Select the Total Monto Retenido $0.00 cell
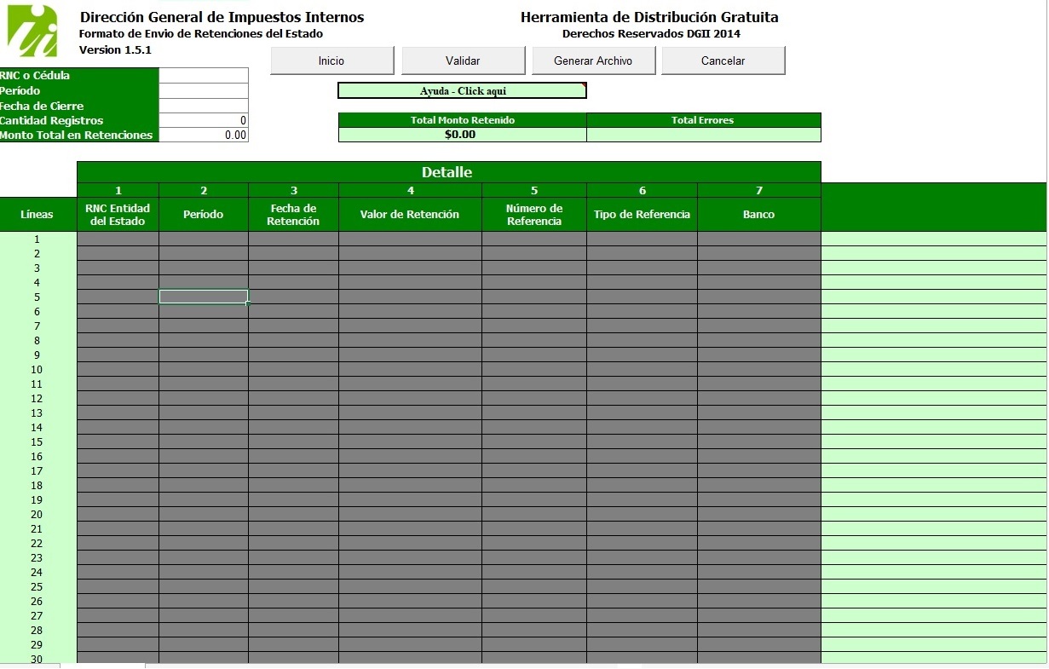This screenshot has width=1049, height=669. (462, 134)
